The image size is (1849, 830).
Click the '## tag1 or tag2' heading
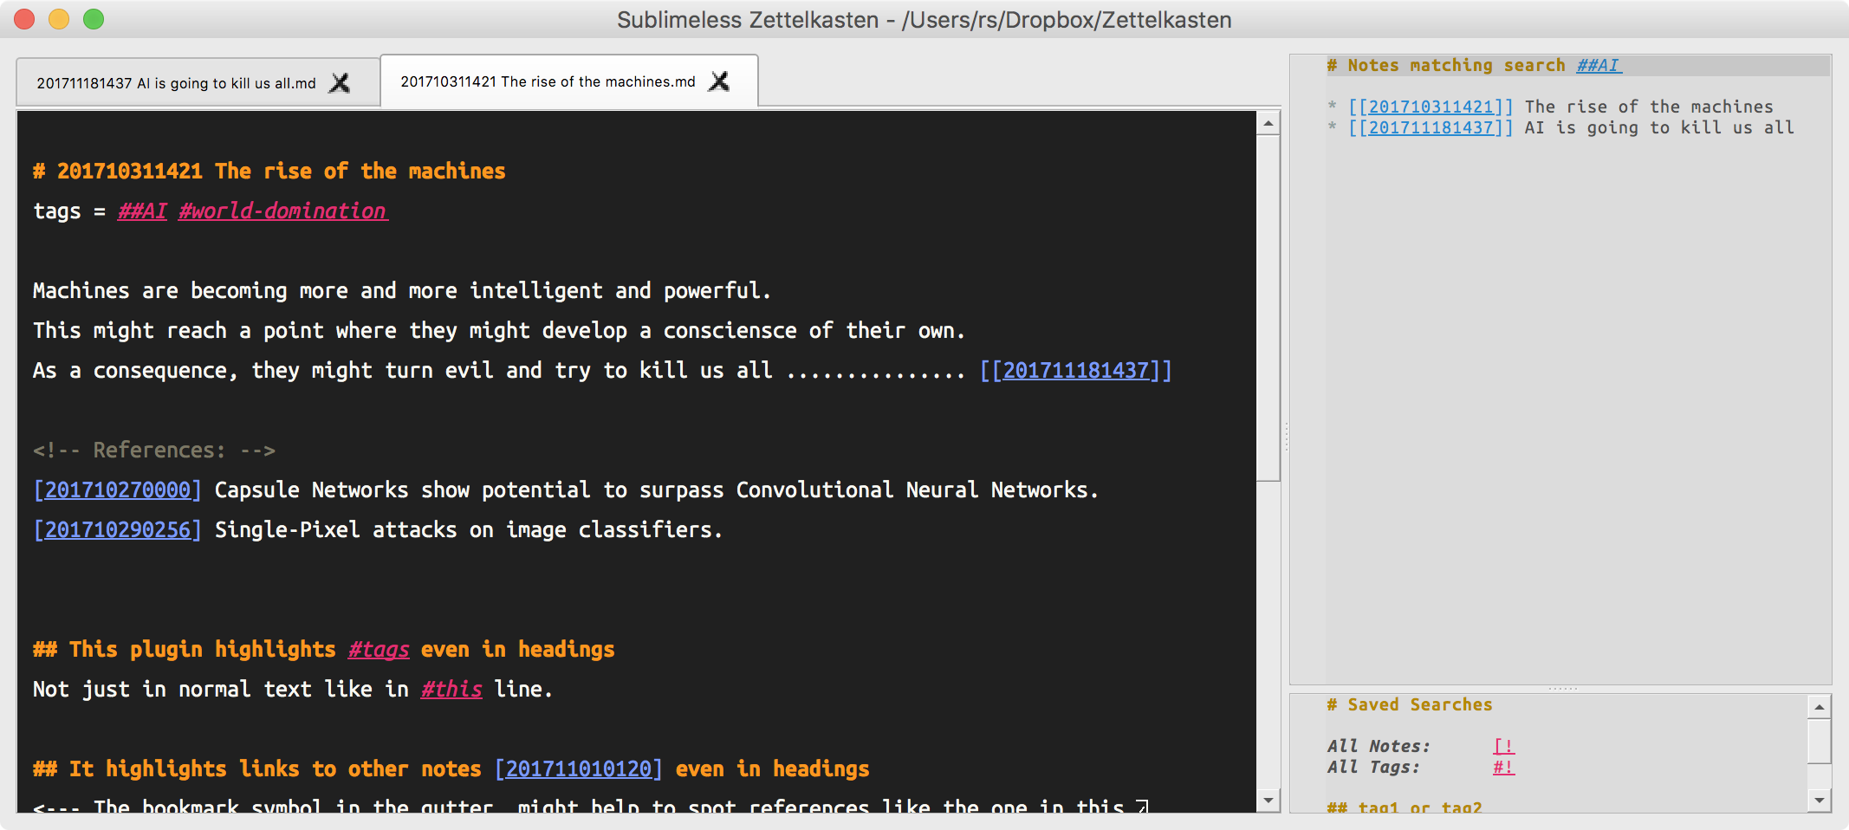coord(1405,807)
